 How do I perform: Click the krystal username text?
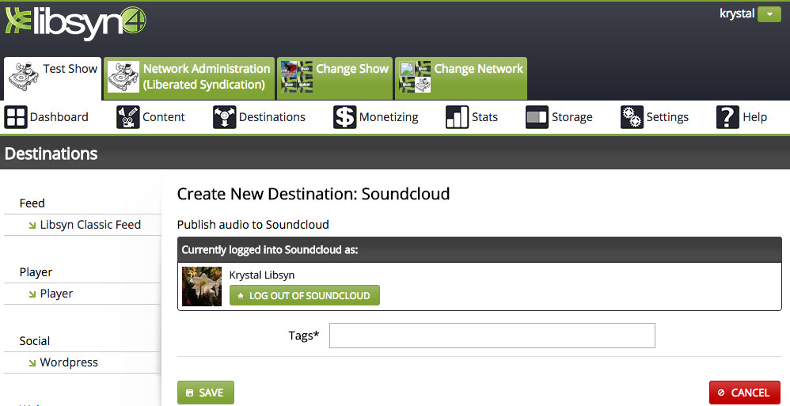737,13
